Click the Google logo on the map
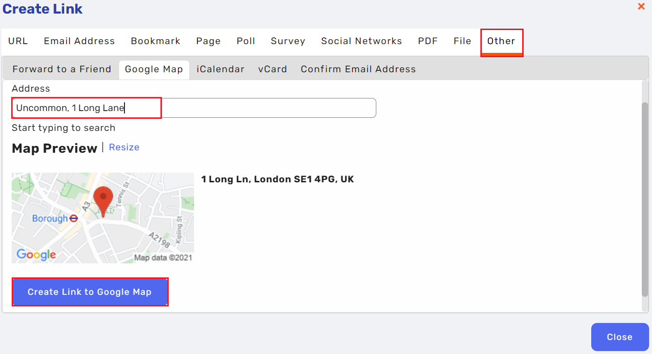652x354 pixels. click(36, 254)
